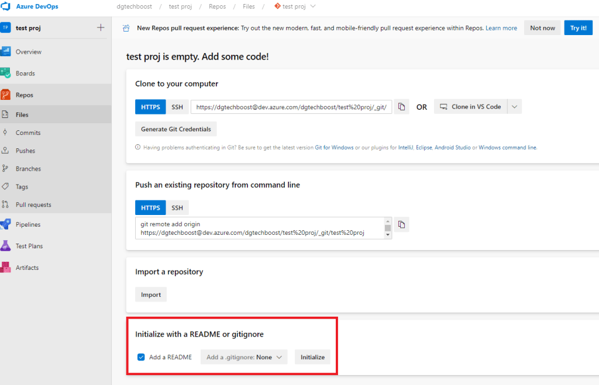599x385 pixels.
Task: Click the Generate Git Credentials button
Action: click(176, 129)
